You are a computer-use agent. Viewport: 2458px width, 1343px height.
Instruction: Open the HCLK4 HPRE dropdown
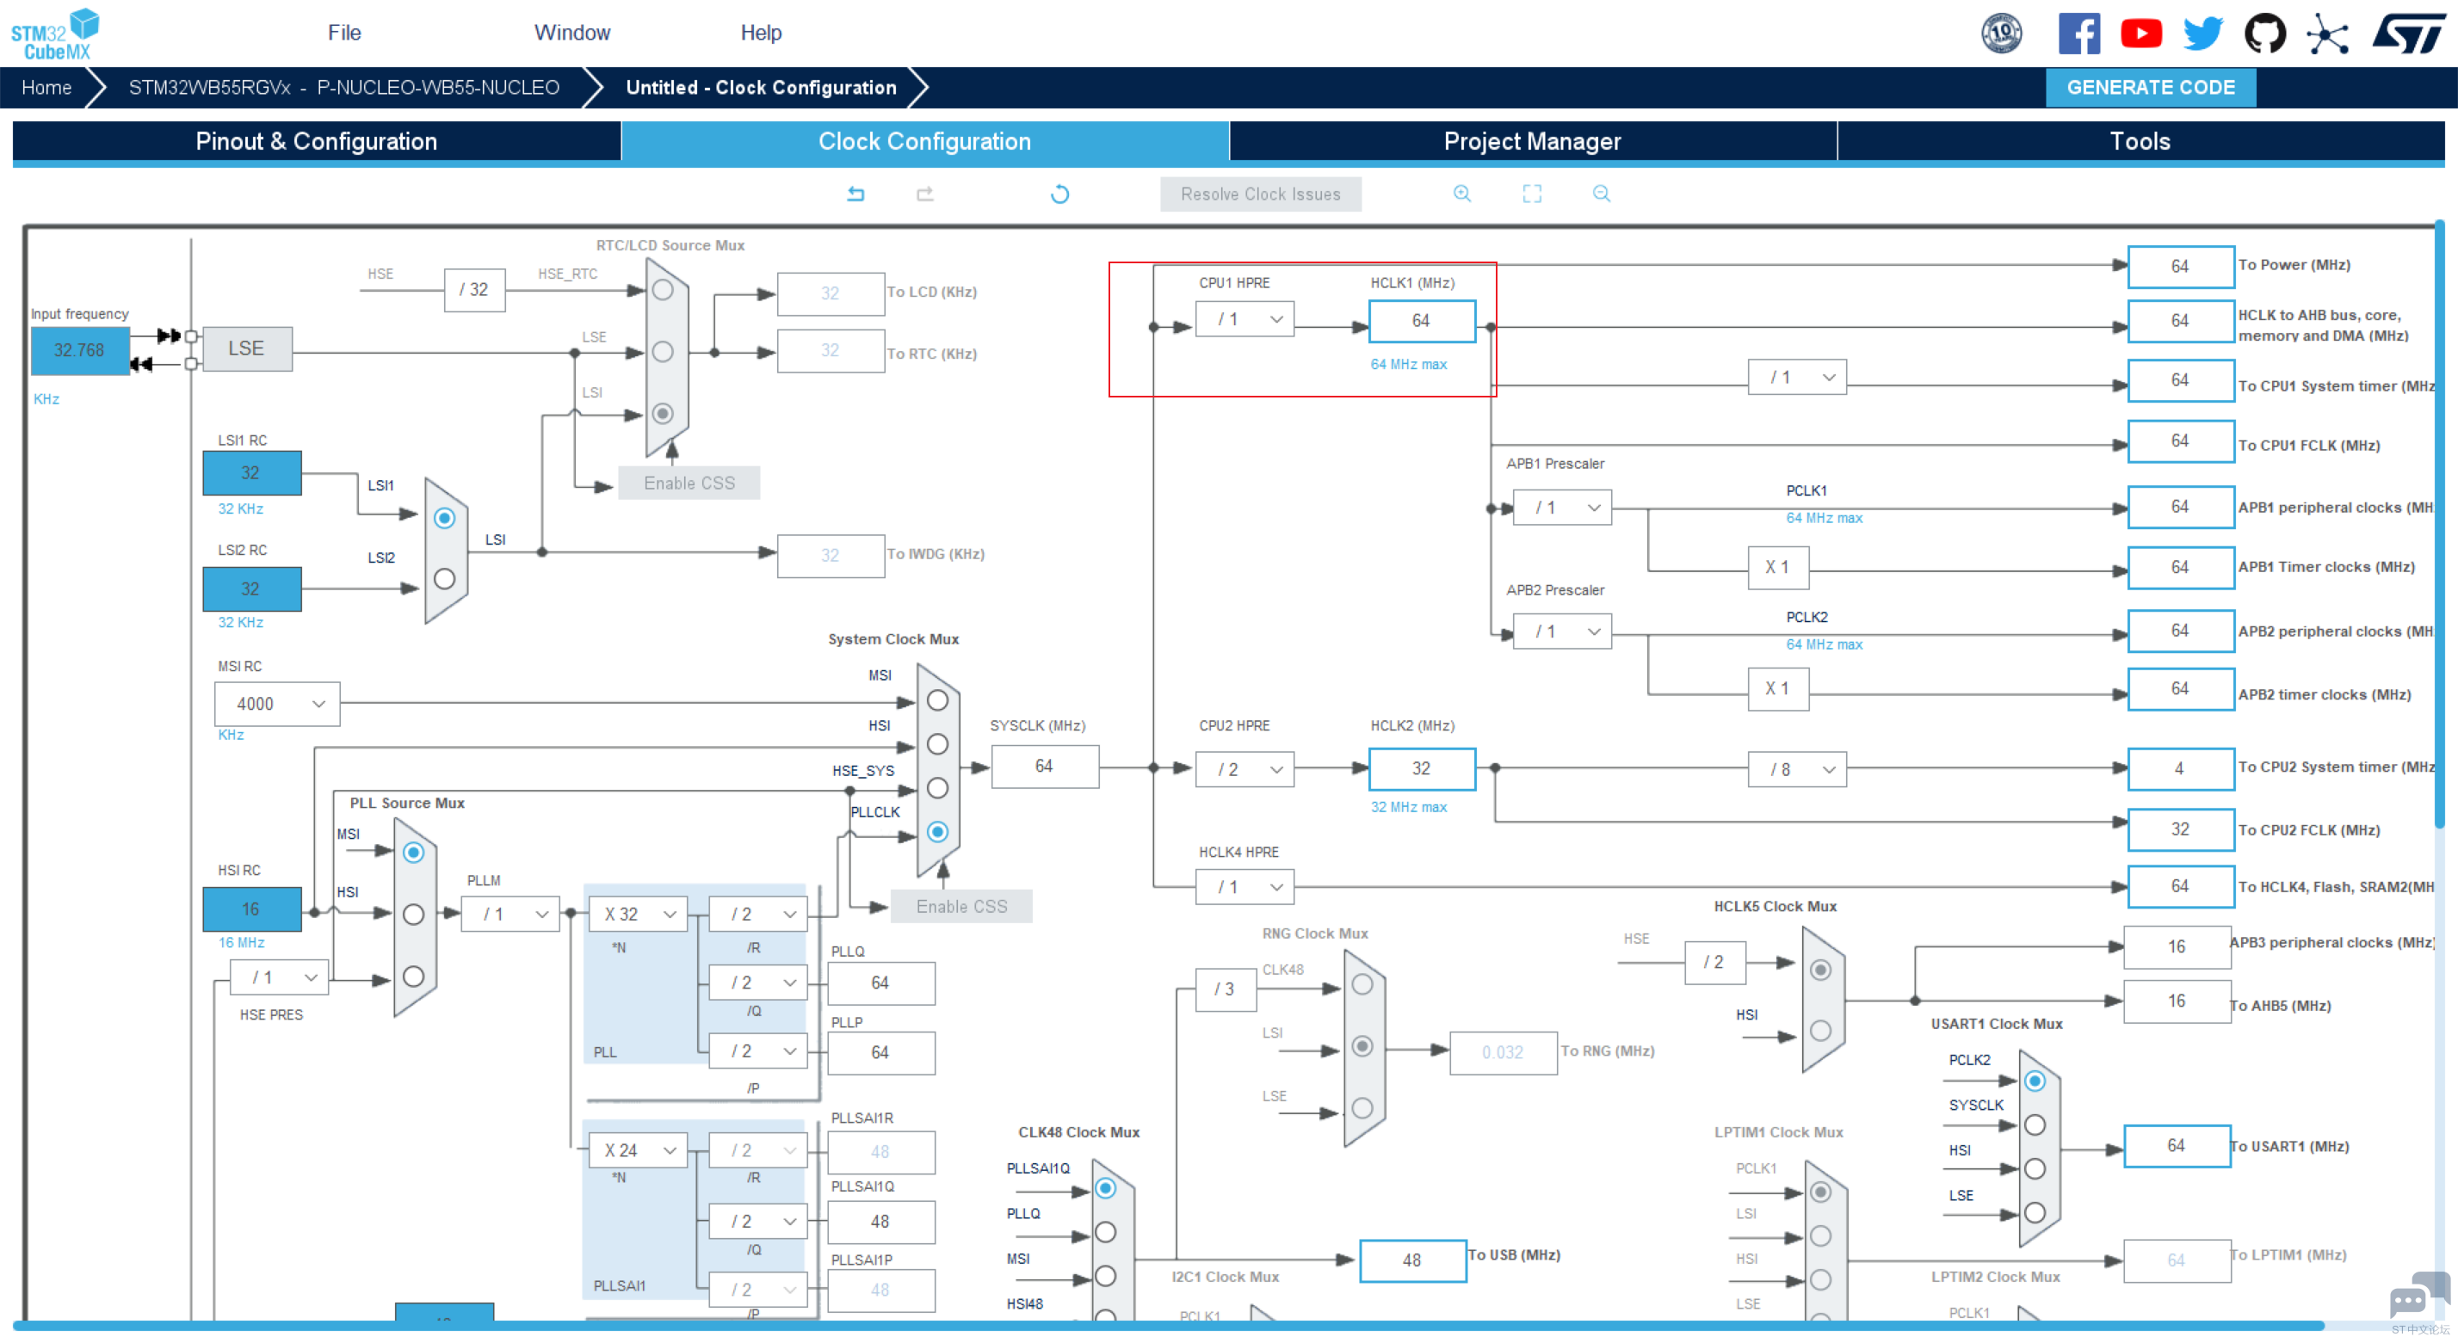pyautogui.click(x=1244, y=887)
